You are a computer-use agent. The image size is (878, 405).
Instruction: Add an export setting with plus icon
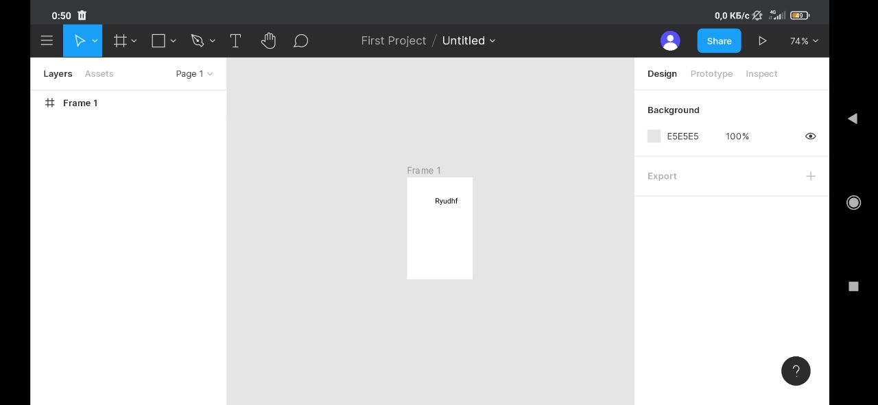811,176
